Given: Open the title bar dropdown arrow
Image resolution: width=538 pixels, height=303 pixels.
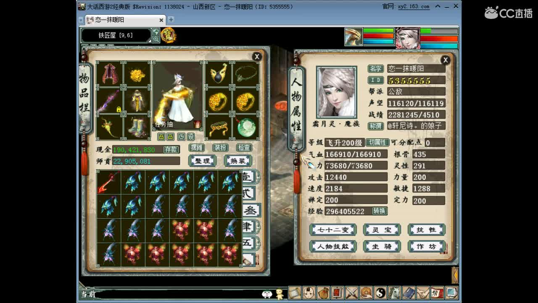Looking at the screenshot, I should 438,6.
